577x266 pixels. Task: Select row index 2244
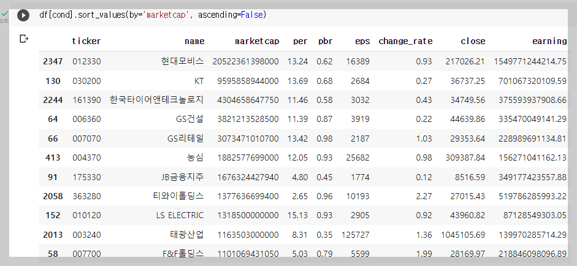[53, 100]
